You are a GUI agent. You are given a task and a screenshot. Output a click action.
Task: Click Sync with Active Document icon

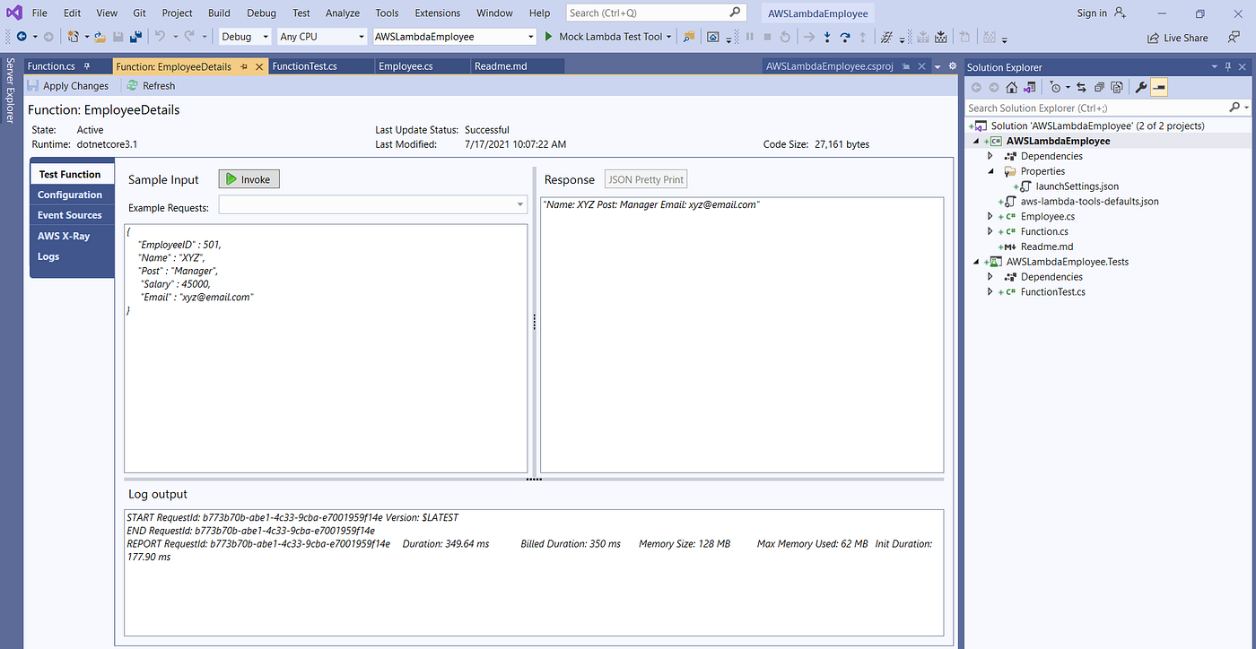point(1082,87)
